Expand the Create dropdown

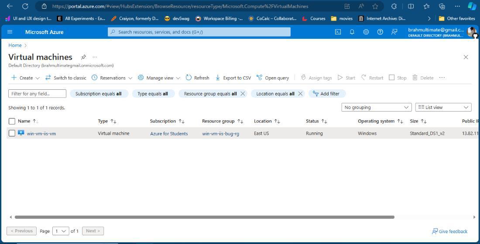tap(38, 78)
